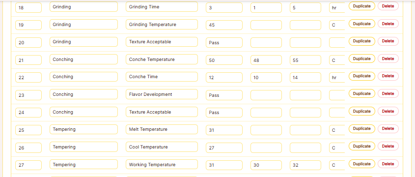This screenshot has height=177, width=415.
Task: Edit the Pass value for Flavor Development
Action: pyautogui.click(x=224, y=95)
